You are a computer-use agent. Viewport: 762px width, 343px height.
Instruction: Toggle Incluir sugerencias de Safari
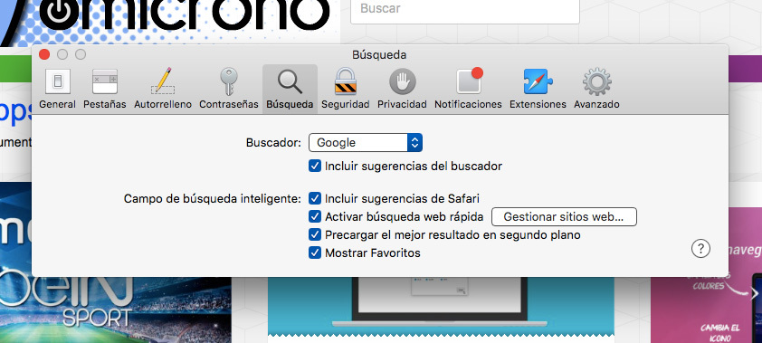pos(315,198)
